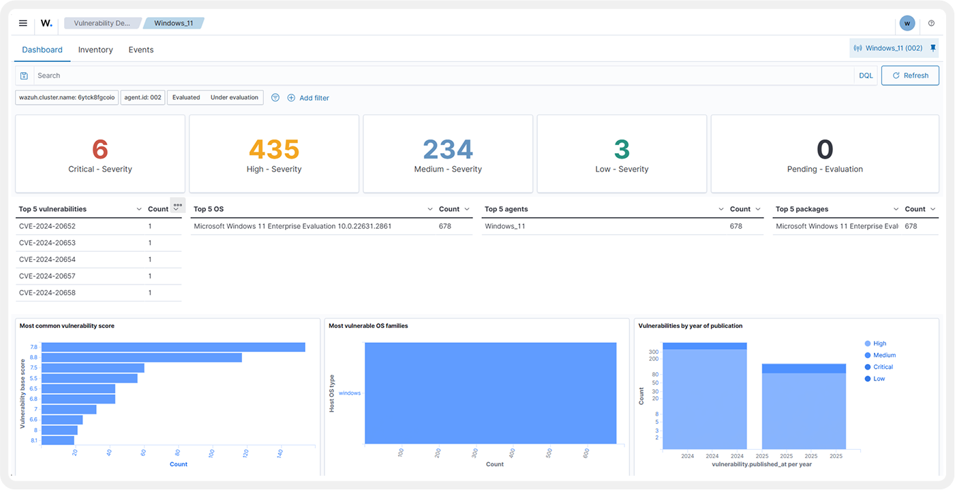Click Windows_11 in Top 5 agents
This screenshot has height=490, width=955.
click(505, 226)
